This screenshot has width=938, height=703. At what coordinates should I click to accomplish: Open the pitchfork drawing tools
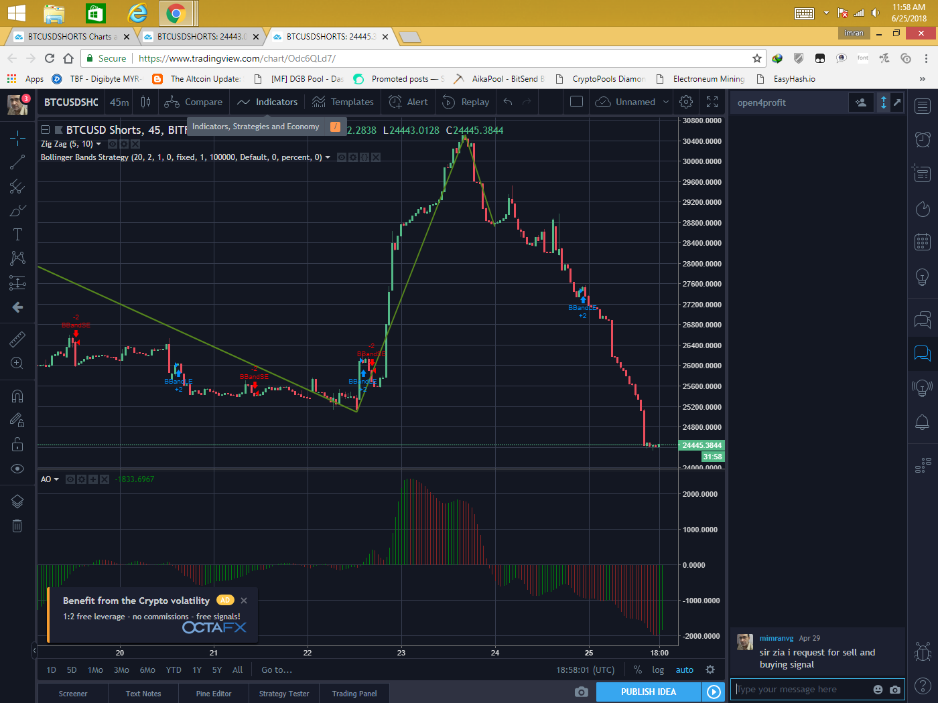pyautogui.click(x=17, y=186)
